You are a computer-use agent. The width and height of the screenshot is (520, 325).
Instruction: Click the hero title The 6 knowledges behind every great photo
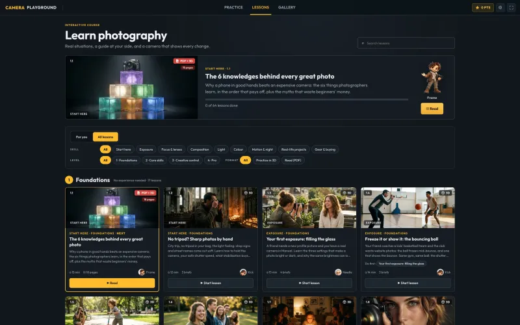point(270,77)
